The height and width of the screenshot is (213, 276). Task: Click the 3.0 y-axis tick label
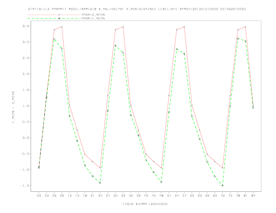25,42
